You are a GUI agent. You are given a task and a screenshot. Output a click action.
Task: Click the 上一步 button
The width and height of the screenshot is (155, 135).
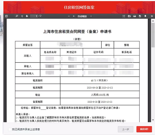pyautogui.click(x=126, y=129)
